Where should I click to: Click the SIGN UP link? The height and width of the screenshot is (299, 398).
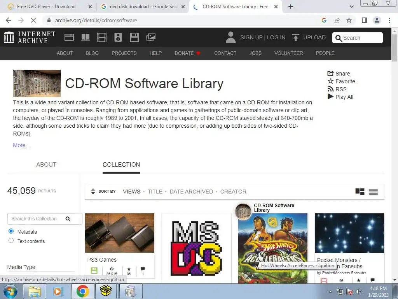tap(251, 37)
